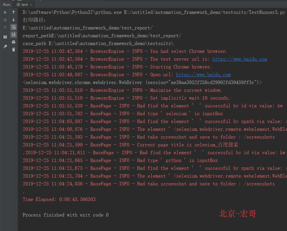
Task: Click the 'Time Elapsed' output line
Action: 59,199
